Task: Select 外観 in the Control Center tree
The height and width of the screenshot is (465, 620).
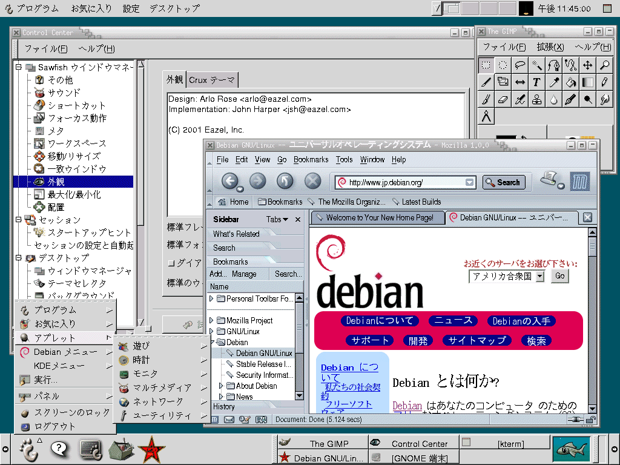Action: (56, 182)
